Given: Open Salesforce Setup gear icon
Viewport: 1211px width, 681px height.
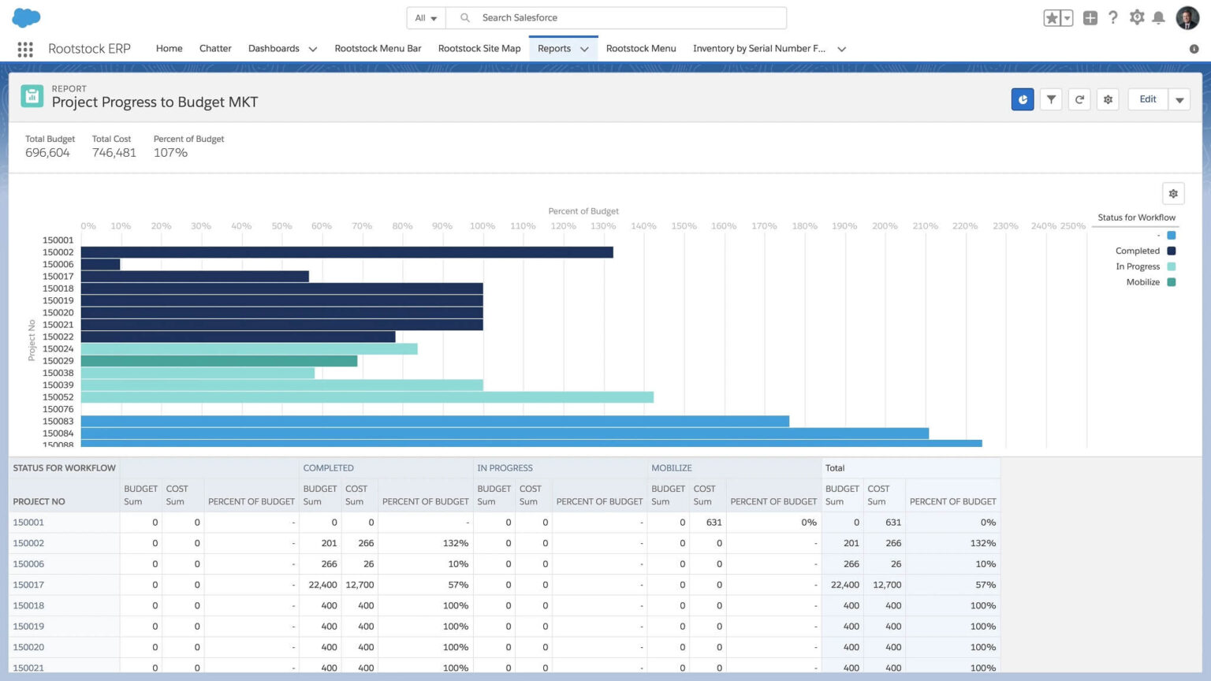Looking at the screenshot, I should 1136,17.
